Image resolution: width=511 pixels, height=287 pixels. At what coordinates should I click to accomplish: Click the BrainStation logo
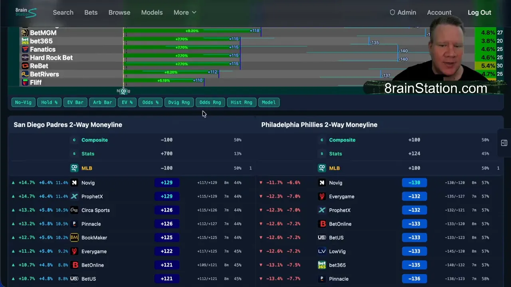pyautogui.click(x=26, y=12)
